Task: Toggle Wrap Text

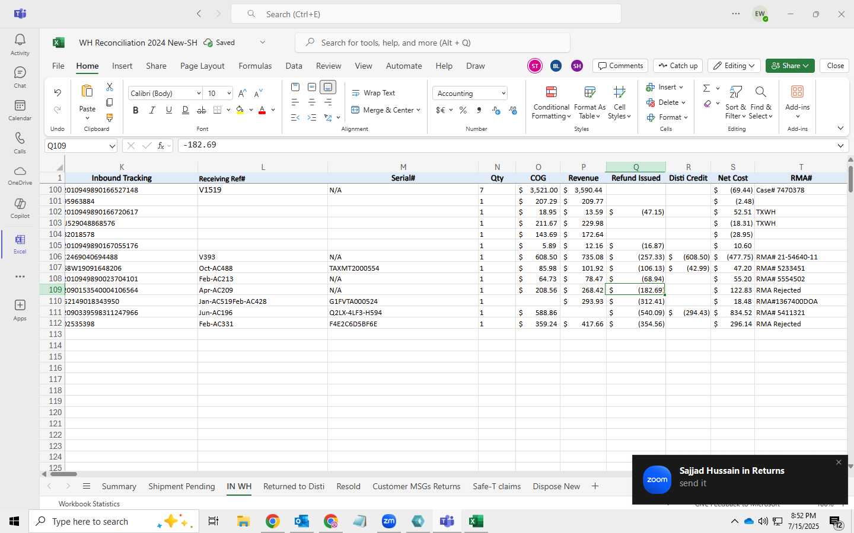Action: (x=374, y=93)
